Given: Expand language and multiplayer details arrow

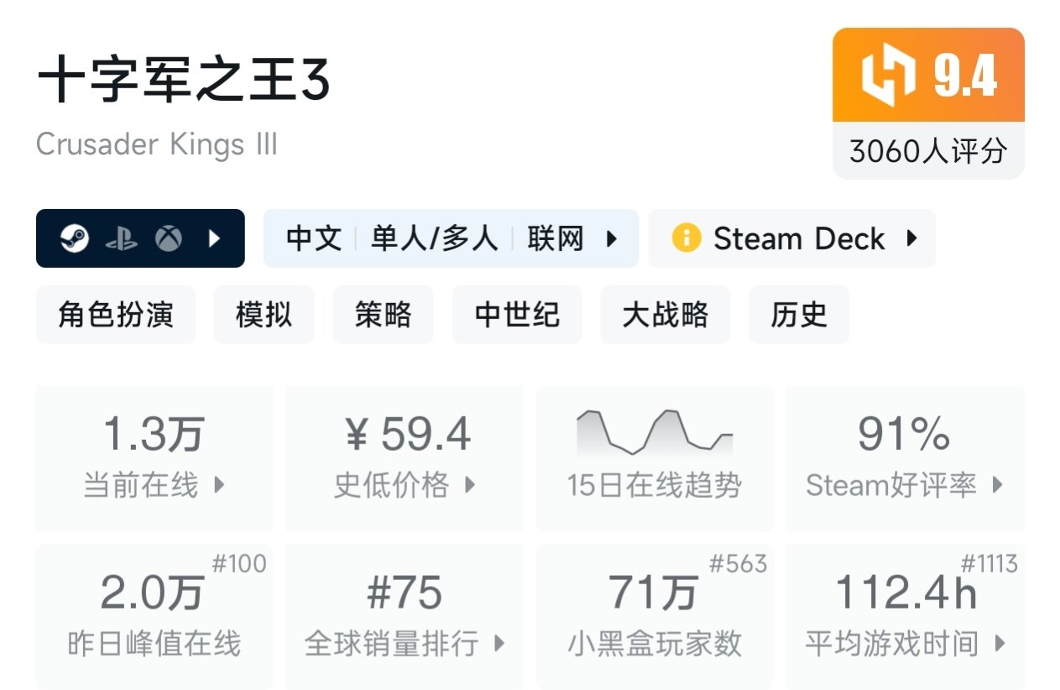Looking at the screenshot, I should tap(612, 239).
